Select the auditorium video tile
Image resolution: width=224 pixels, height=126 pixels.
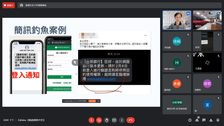click(x=207, y=20)
